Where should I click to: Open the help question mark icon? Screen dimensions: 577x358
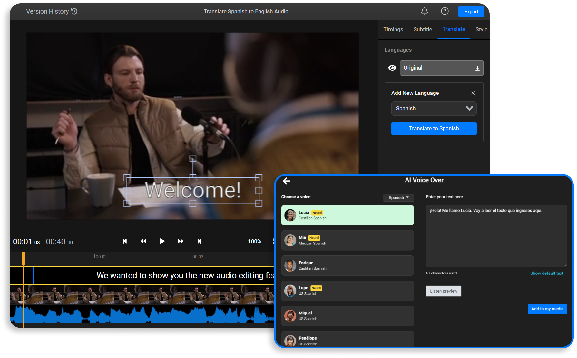[445, 11]
